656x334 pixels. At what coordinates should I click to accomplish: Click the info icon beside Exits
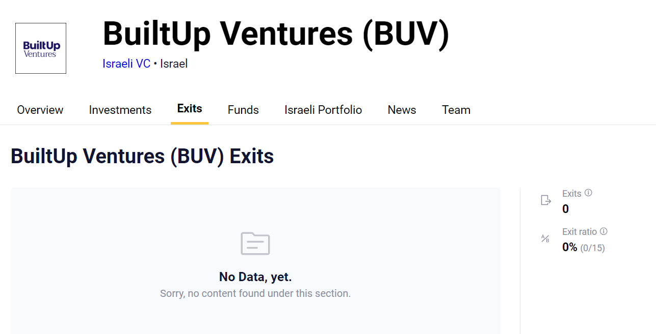pyautogui.click(x=588, y=193)
